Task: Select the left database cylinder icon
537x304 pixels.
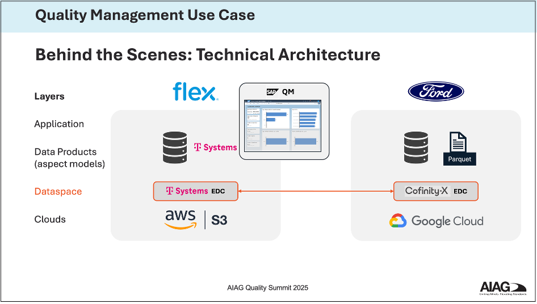Action: [x=175, y=147]
